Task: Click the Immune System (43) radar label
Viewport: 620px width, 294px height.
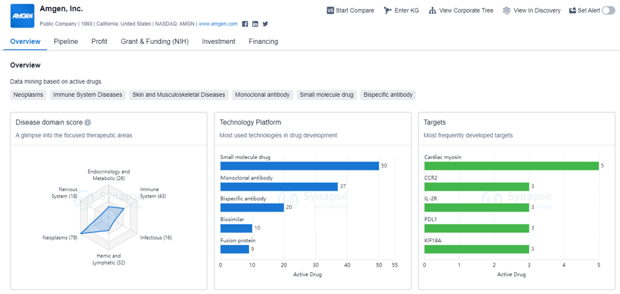Action: tap(153, 193)
